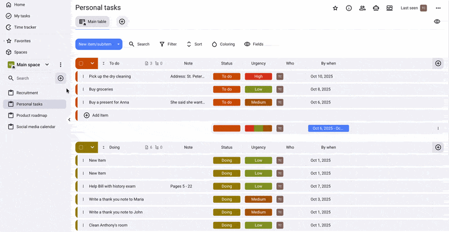Image resolution: width=449 pixels, height=232 pixels.
Task: Change Low urgency on Buy groceries
Action: (x=258, y=89)
